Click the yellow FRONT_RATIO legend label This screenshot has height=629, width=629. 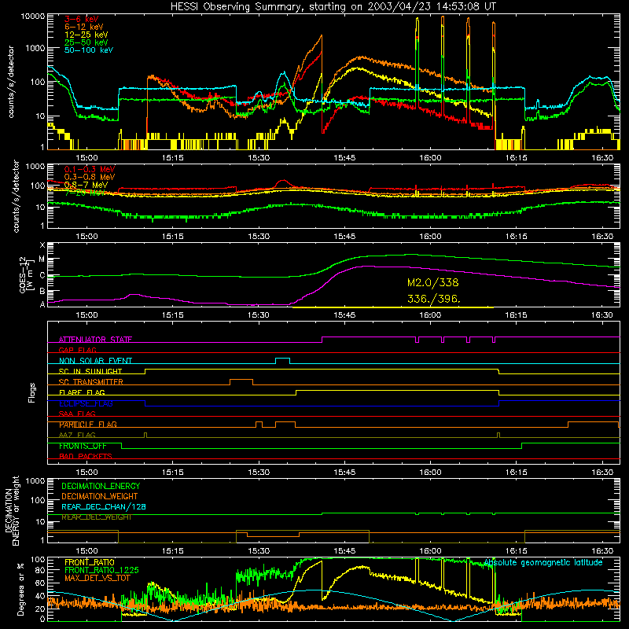pyautogui.click(x=90, y=562)
